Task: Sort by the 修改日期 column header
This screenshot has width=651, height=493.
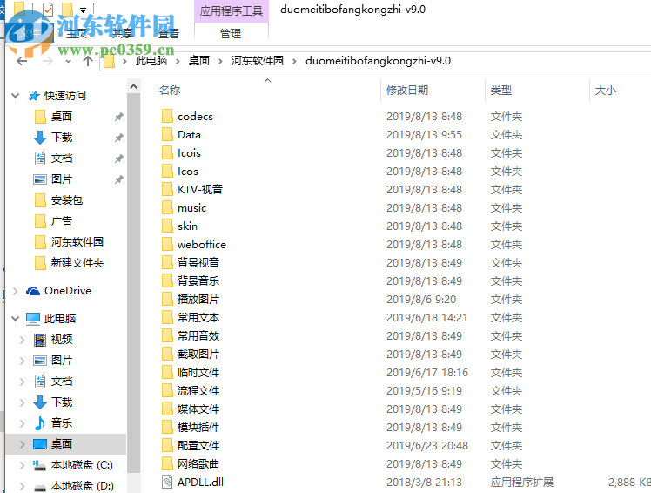Action: (407, 91)
